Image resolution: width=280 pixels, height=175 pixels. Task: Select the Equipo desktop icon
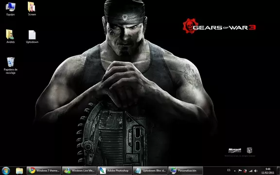click(x=11, y=9)
